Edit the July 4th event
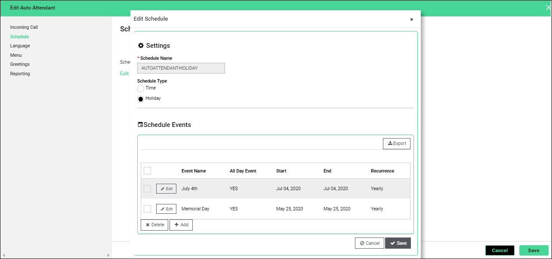 click(x=166, y=189)
